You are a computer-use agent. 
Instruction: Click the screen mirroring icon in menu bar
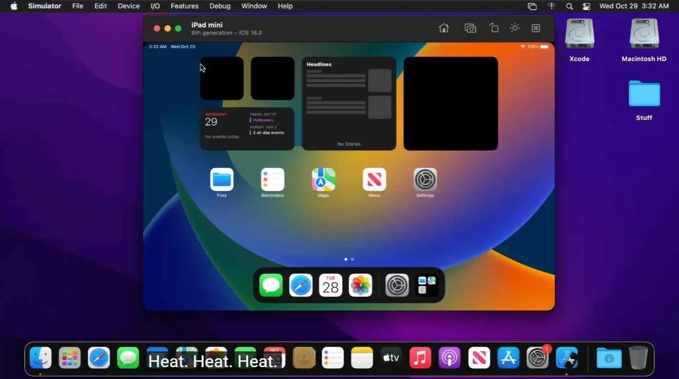(x=532, y=6)
